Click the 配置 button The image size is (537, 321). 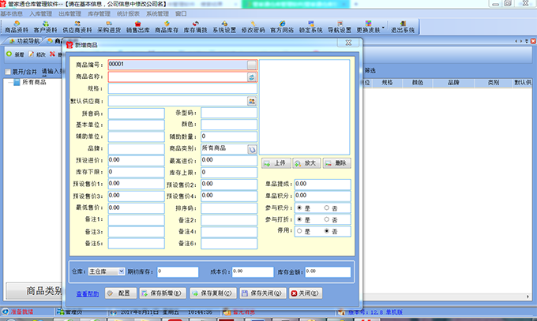click(121, 293)
